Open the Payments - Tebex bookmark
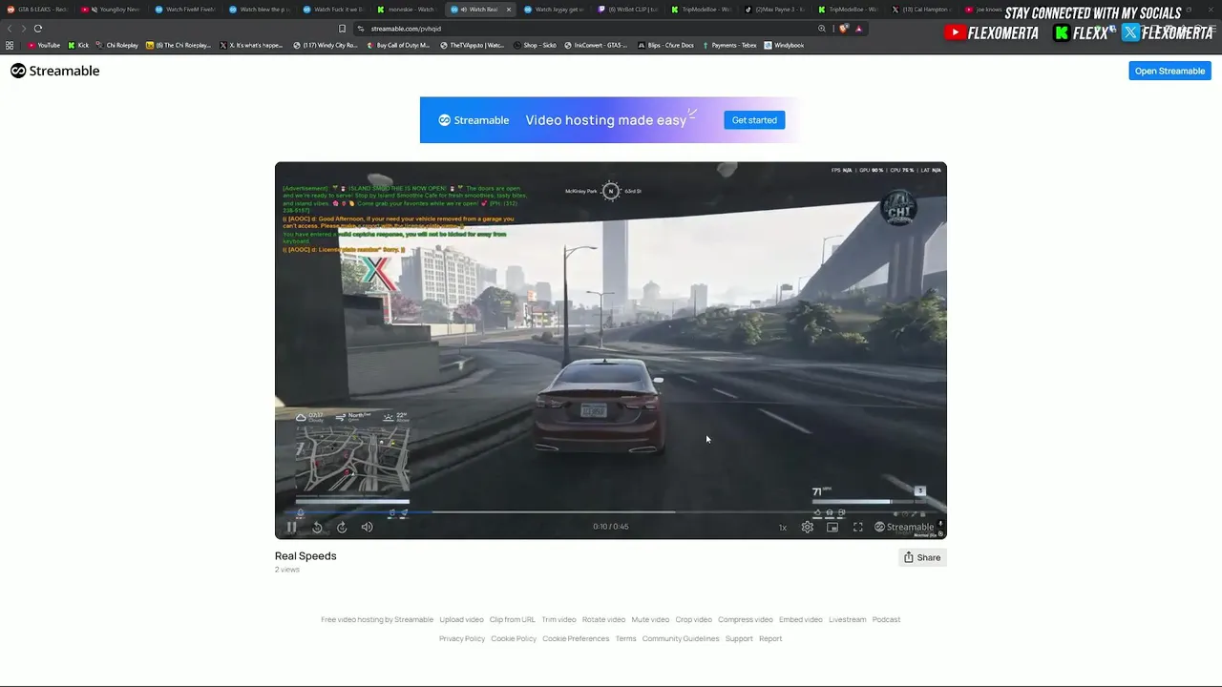The width and height of the screenshot is (1222, 687). (x=728, y=45)
